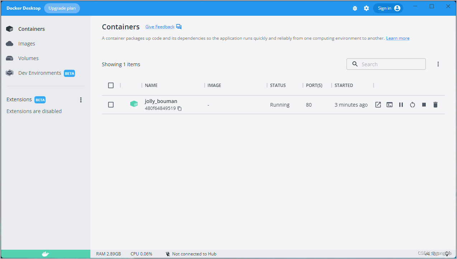457x259 pixels.
Task: Open the Give Feedback link
Action: pos(160,27)
